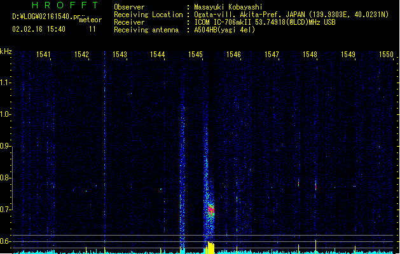
Task: Click the Receiving antenna label
Action: tap(146, 30)
